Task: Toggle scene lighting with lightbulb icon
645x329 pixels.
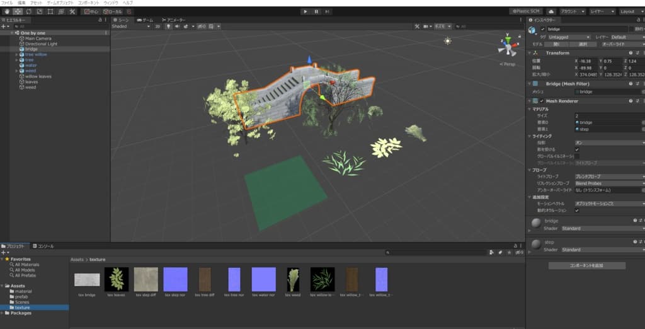Action: (169, 26)
